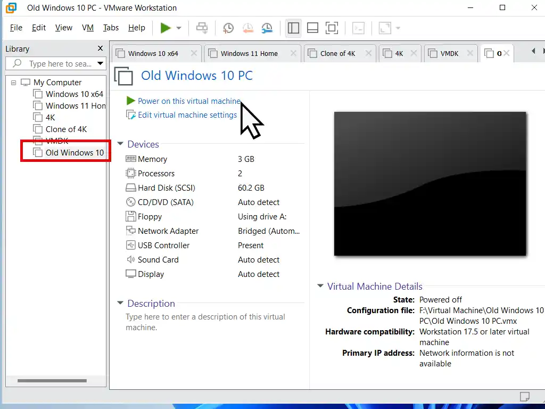Click the Memory device entry
545x409 pixels.
pos(152,159)
